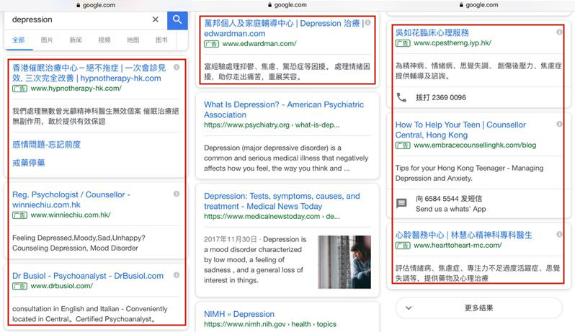Image resolution: width=575 pixels, height=332 pixels.
Task: Switch to the 新闻 tab
Action: click(x=76, y=40)
